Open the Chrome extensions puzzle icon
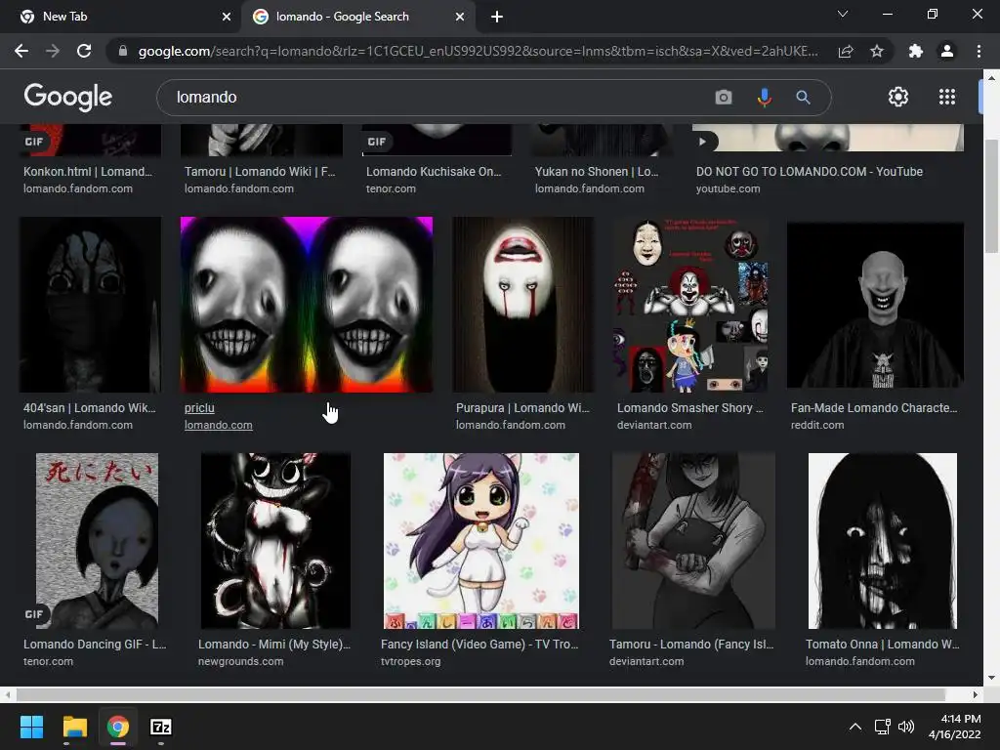1000x750 pixels. point(916,51)
